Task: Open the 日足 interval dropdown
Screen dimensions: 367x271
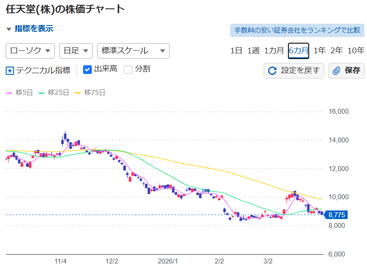Action: (x=76, y=51)
